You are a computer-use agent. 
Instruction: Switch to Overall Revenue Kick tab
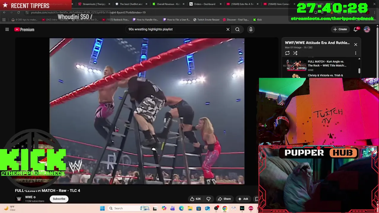168,4
